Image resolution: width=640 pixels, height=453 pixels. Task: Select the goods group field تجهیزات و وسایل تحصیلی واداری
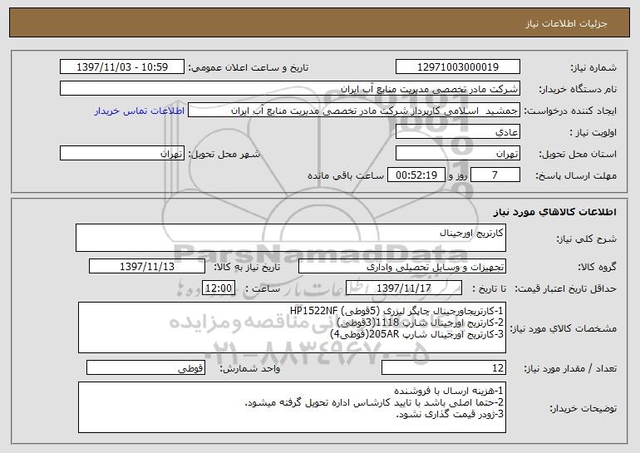[x=402, y=267]
